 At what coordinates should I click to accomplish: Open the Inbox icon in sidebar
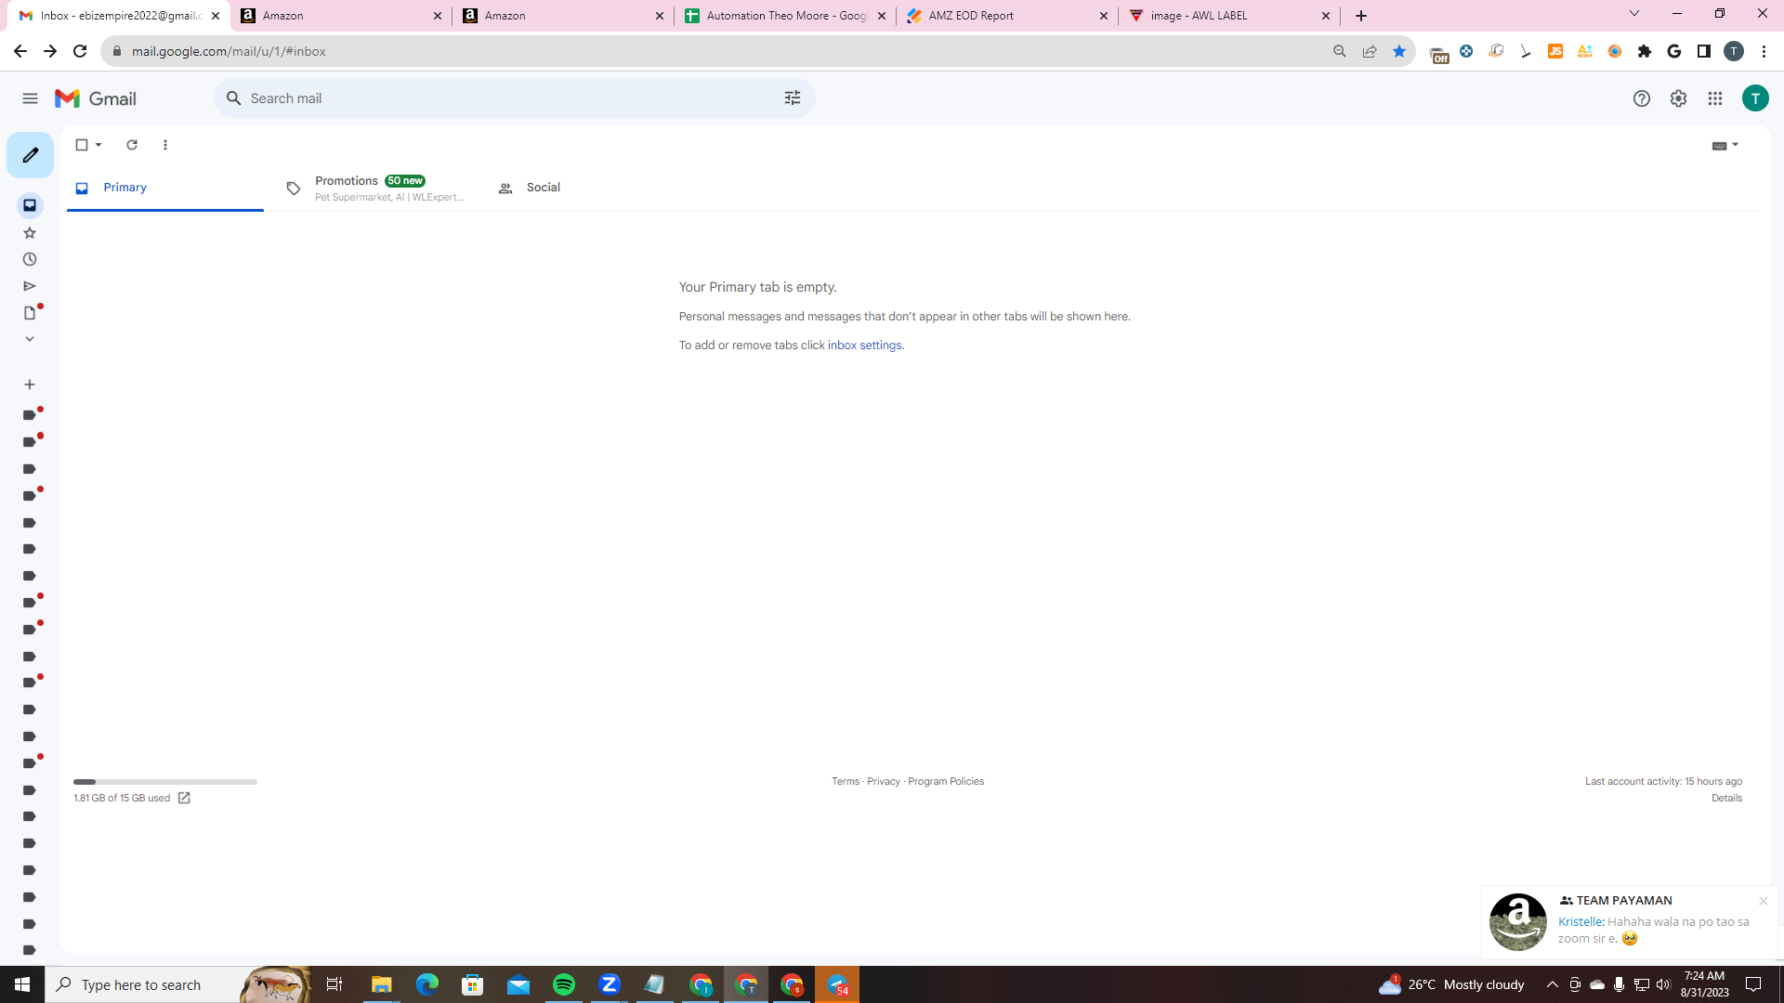[30, 205]
